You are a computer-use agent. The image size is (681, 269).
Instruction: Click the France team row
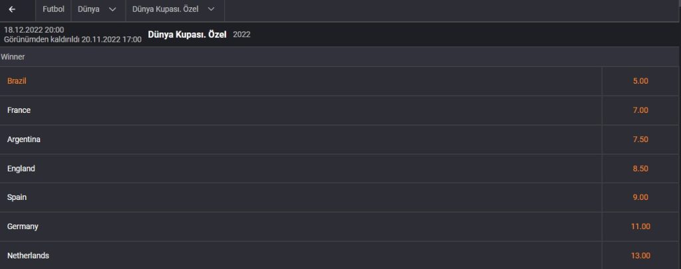coord(301,110)
